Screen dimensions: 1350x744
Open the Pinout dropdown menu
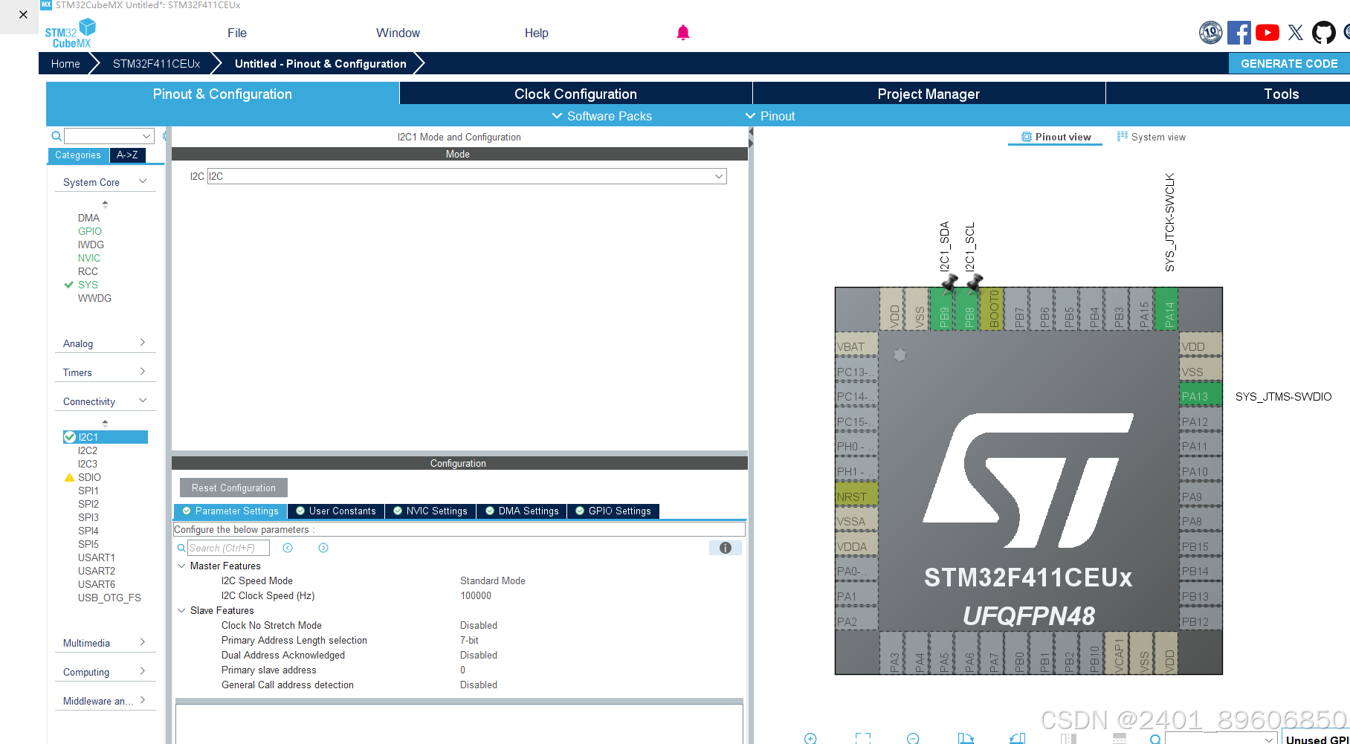(x=770, y=116)
